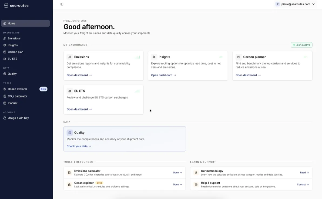Click the Usage & API Key icon
The width and height of the screenshot is (322, 199).
coord(5,118)
